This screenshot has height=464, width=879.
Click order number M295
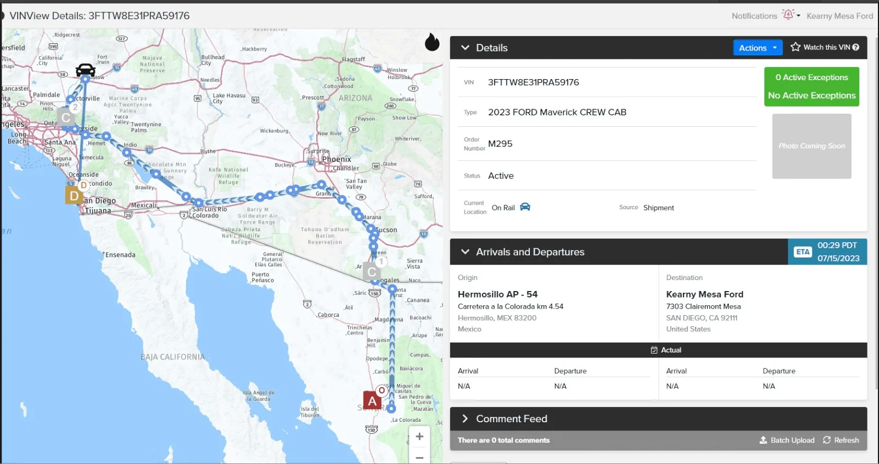tap(500, 144)
